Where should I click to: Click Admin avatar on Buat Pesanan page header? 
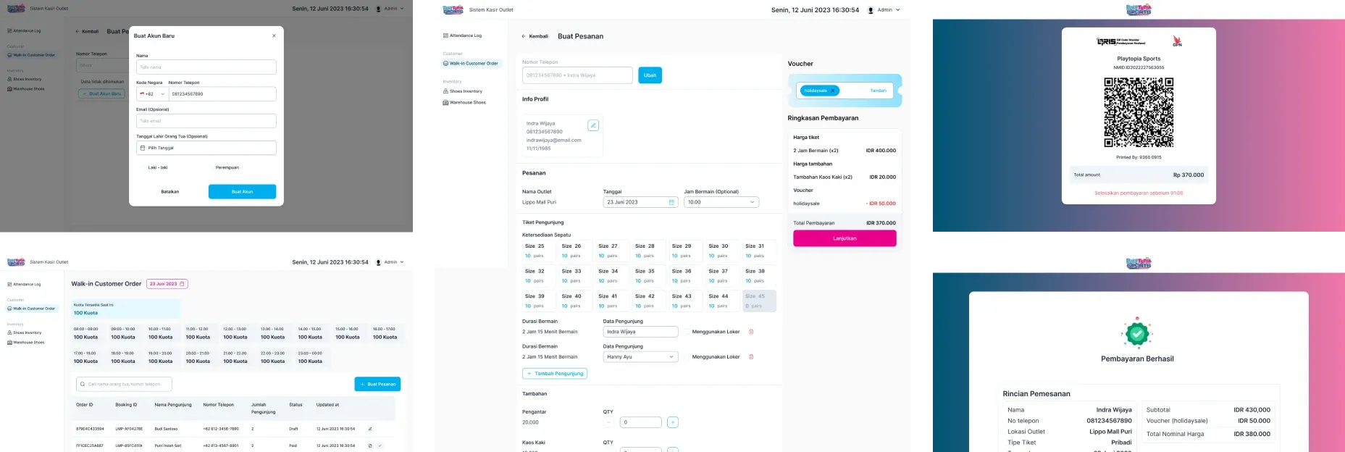(x=871, y=10)
